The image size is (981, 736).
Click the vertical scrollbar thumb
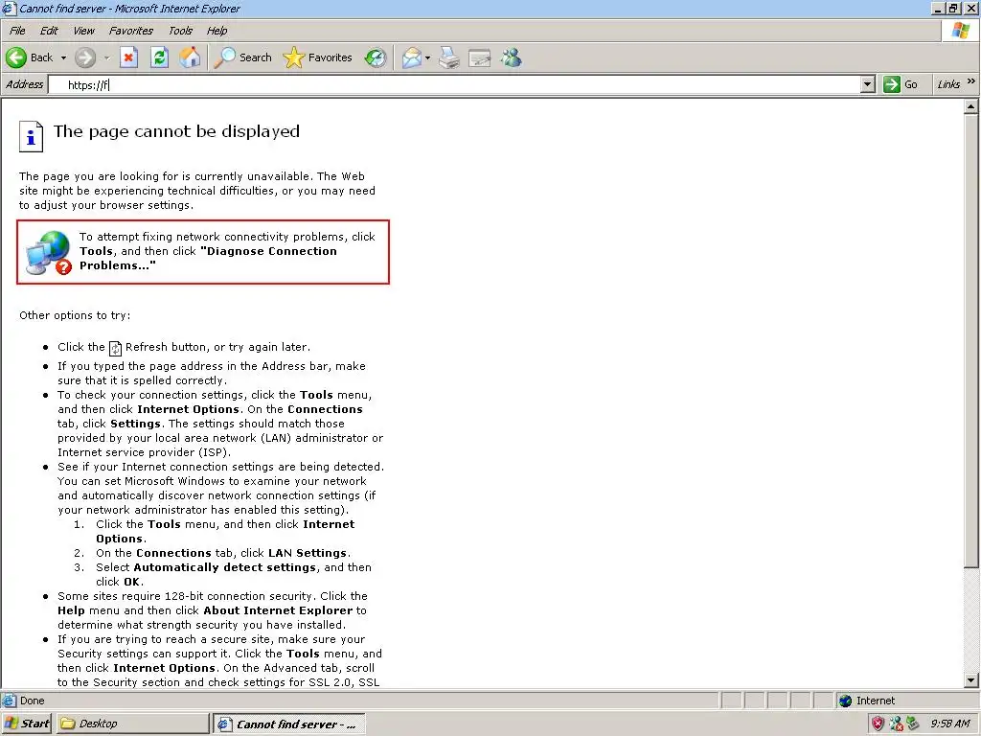[x=971, y=341]
